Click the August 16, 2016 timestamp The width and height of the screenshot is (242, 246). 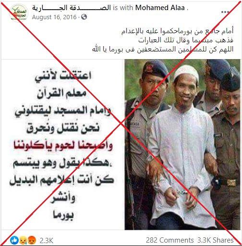(54, 17)
